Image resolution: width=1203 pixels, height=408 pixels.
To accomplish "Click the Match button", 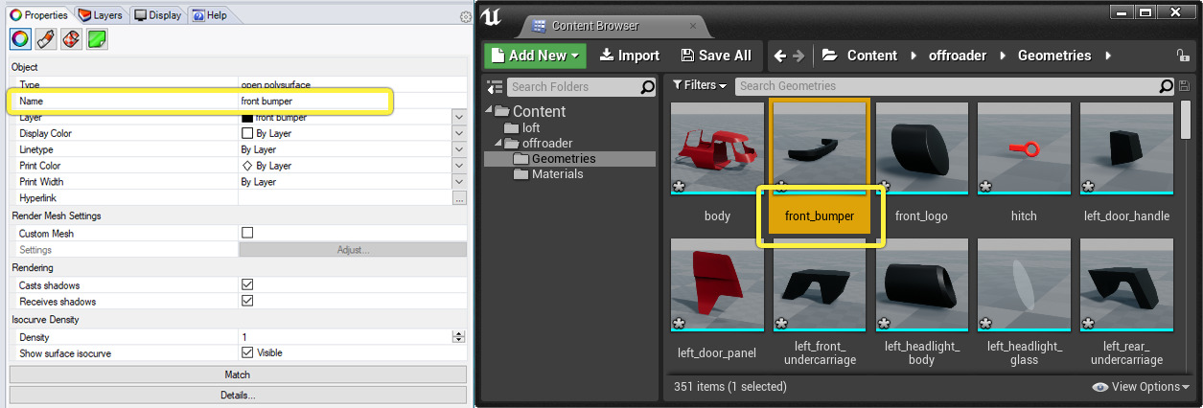I will 237,374.
